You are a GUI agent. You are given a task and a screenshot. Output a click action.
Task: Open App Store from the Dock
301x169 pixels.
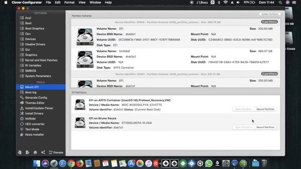[x=131, y=163]
